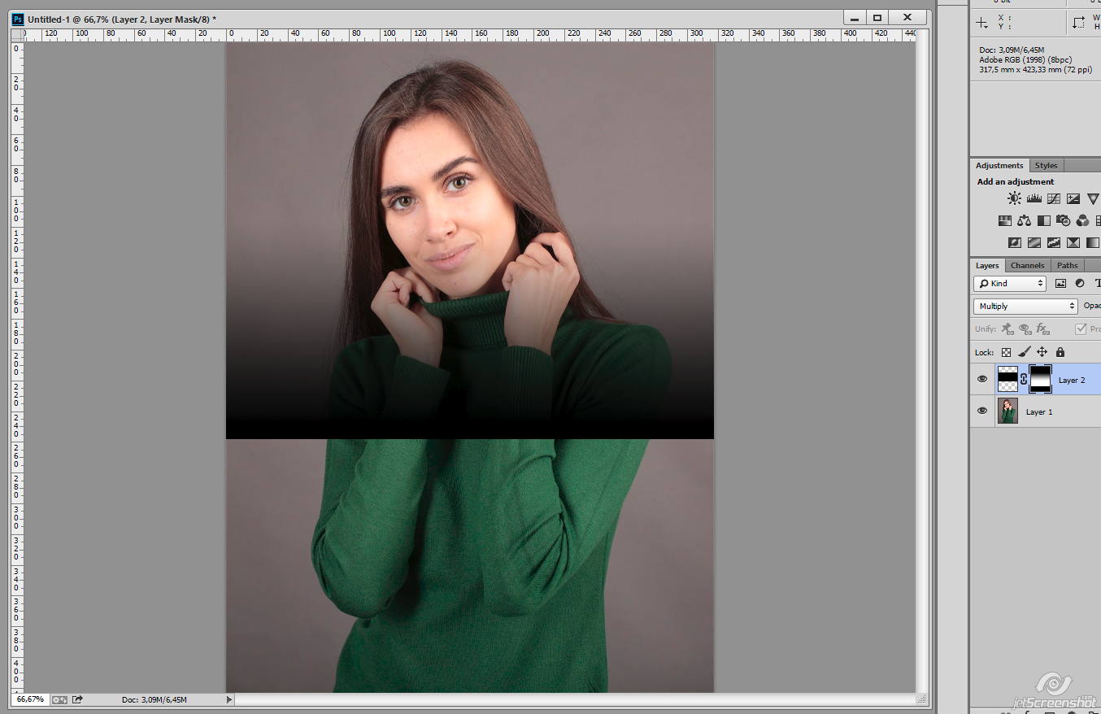Add a Vibrance adjustment
Image resolution: width=1101 pixels, height=714 pixels.
point(1094,198)
